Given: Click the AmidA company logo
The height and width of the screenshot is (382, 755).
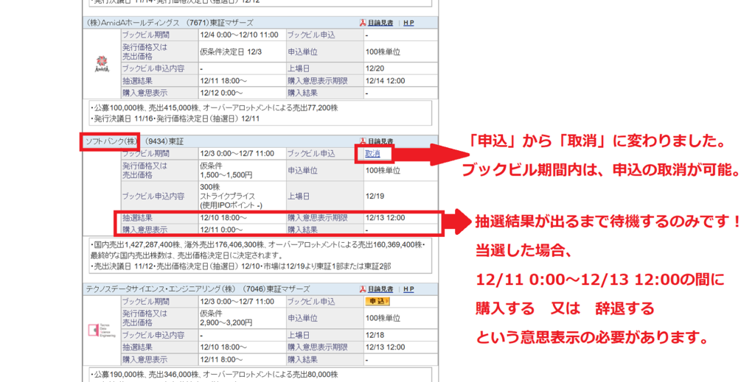Looking at the screenshot, I should (102, 64).
